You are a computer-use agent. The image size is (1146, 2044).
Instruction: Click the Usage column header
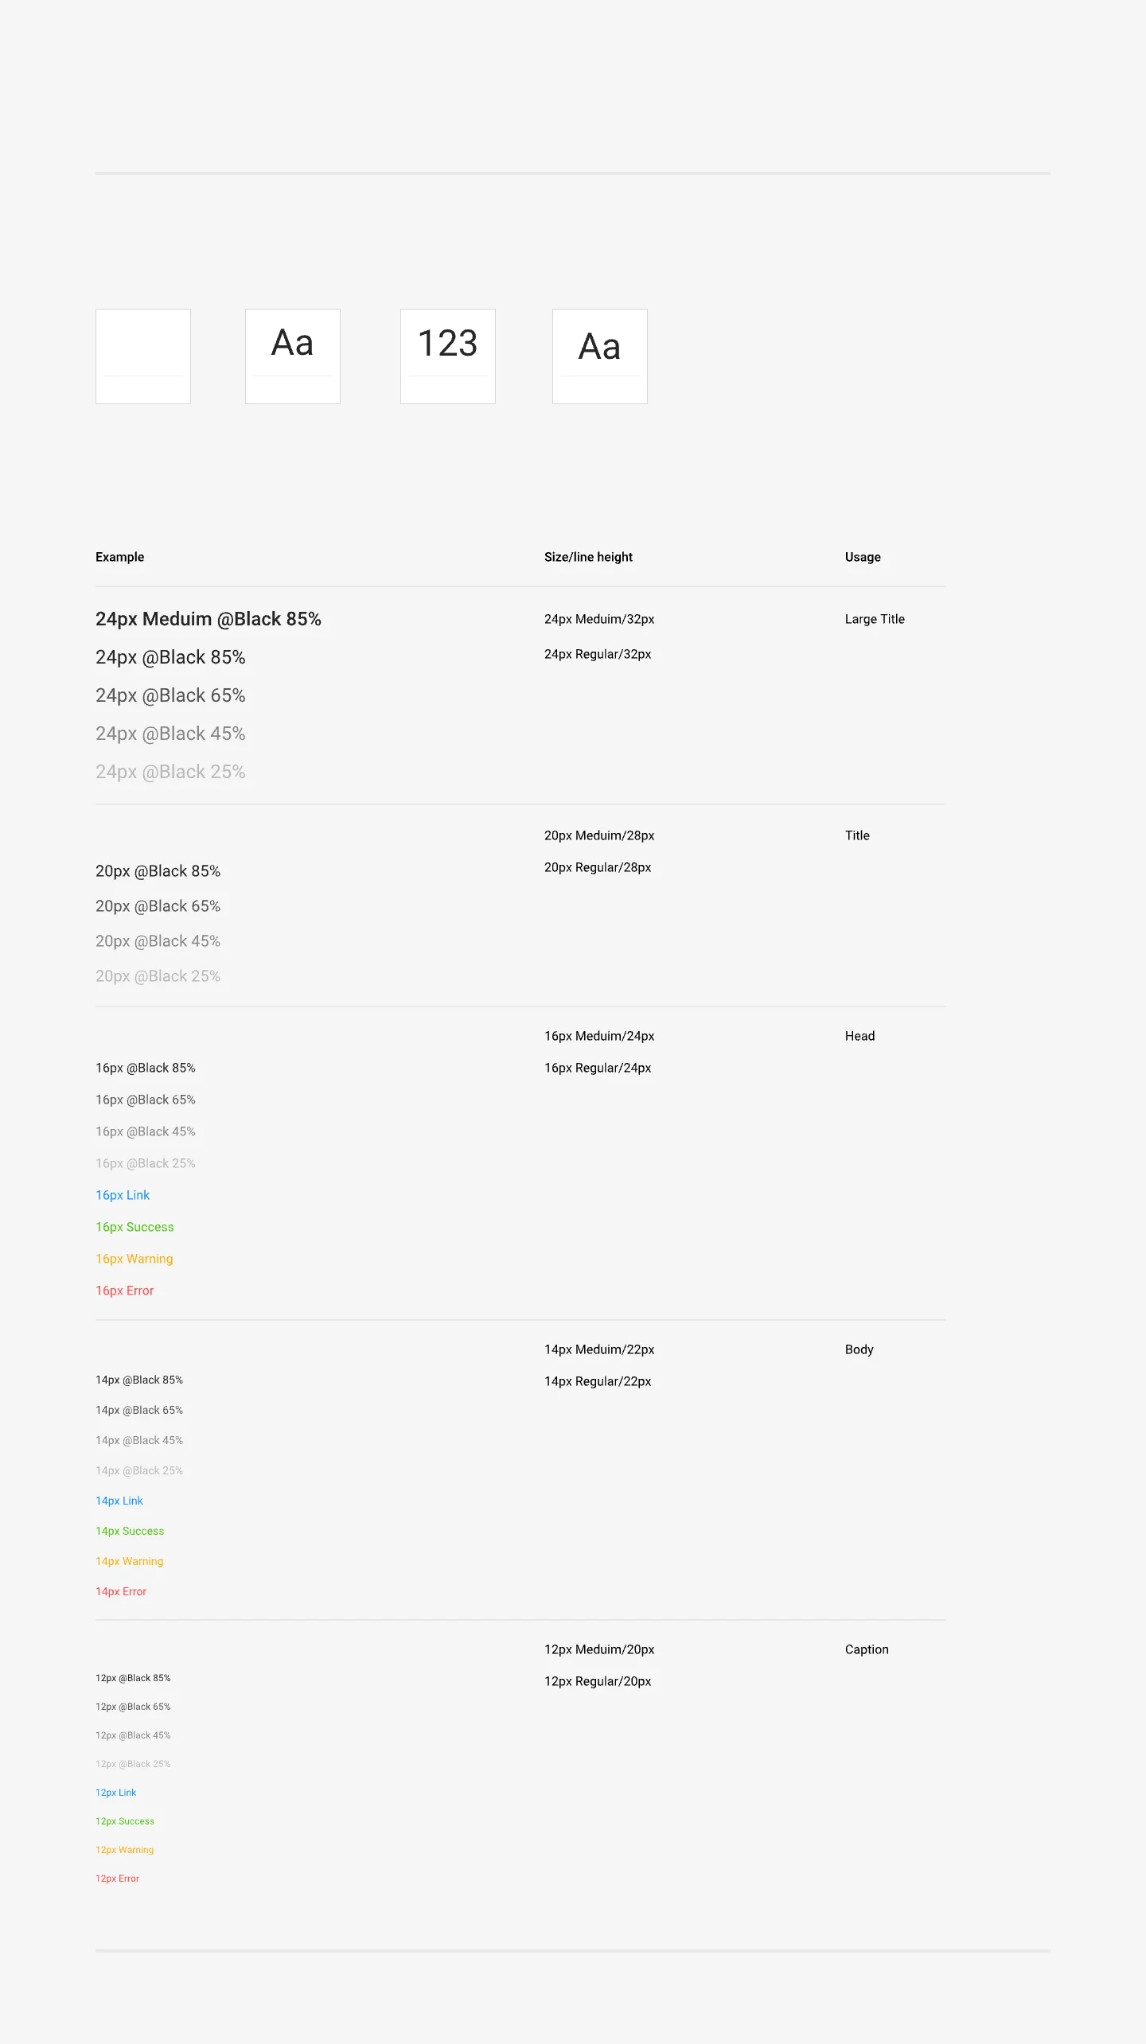863,557
